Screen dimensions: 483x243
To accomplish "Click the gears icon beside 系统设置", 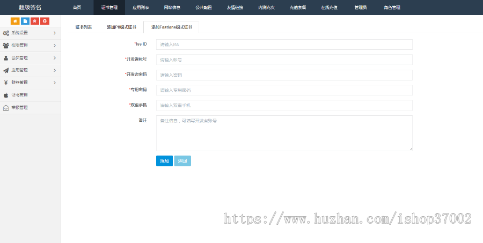I will coord(6,33).
